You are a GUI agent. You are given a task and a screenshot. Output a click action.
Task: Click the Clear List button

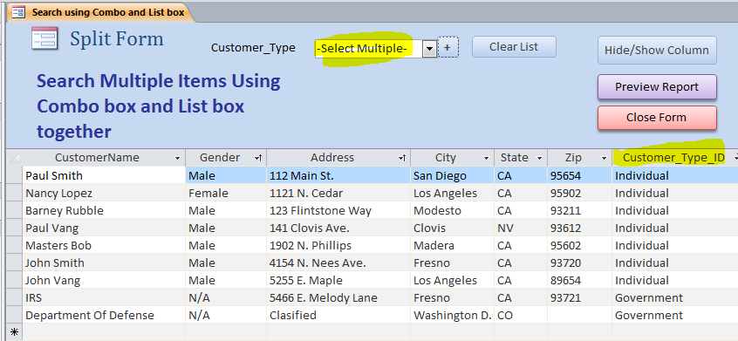click(514, 47)
